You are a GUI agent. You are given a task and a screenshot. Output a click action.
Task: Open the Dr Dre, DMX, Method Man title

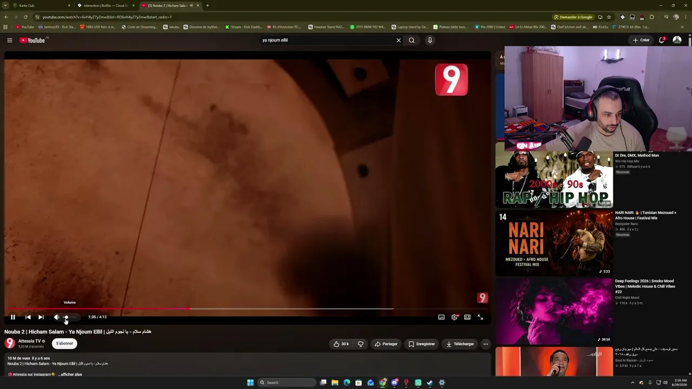click(x=637, y=156)
